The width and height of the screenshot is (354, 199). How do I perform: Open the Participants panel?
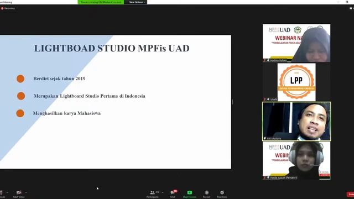[x=153, y=194]
